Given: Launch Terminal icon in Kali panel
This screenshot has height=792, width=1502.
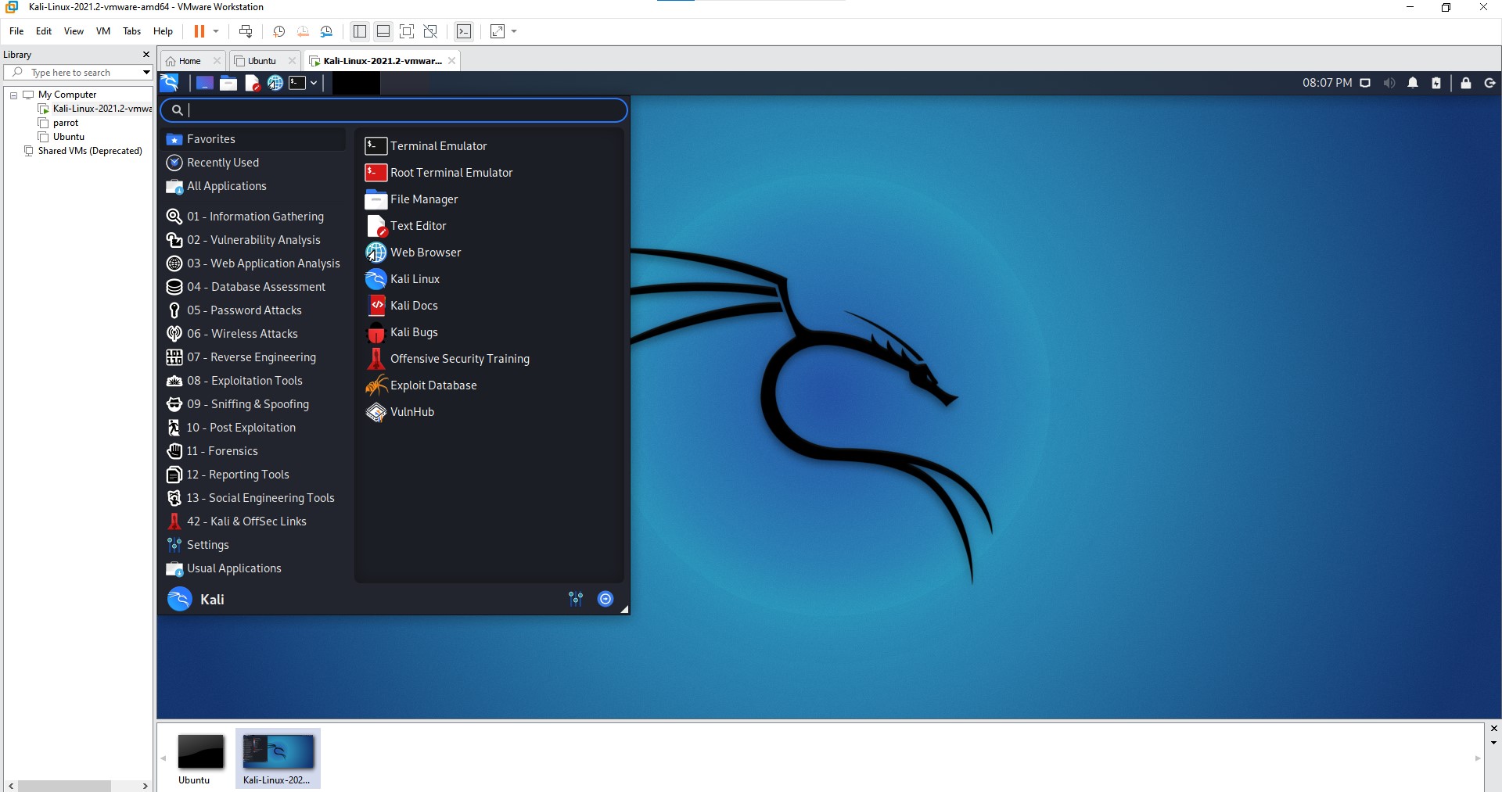Looking at the screenshot, I should pyautogui.click(x=297, y=83).
